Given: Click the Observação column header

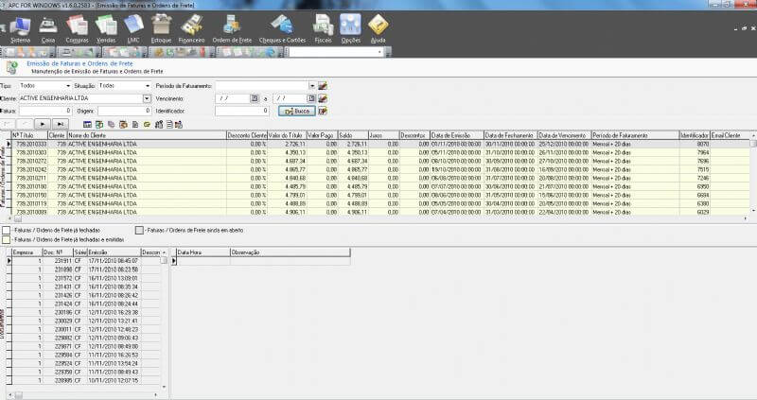Looking at the screenshot, I should click(x=290, y=252).
